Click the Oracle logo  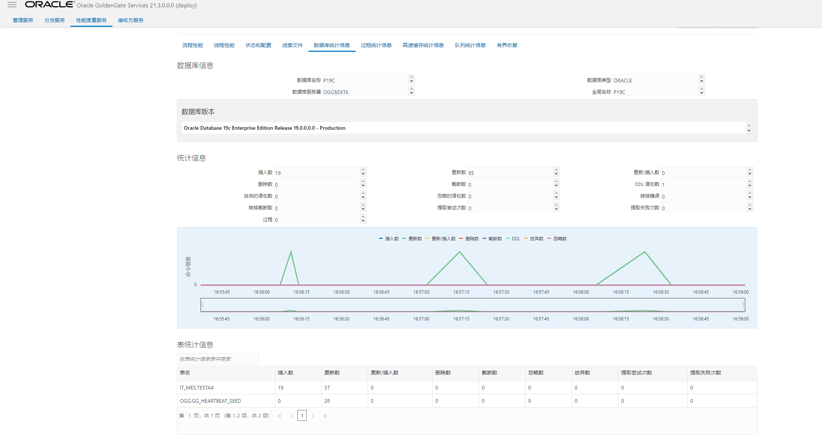pos(49,5)
